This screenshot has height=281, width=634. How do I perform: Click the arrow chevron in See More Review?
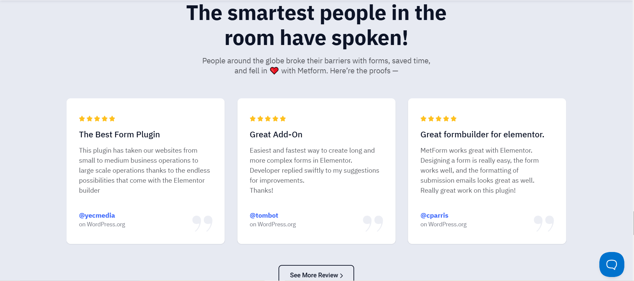(341, 276)
